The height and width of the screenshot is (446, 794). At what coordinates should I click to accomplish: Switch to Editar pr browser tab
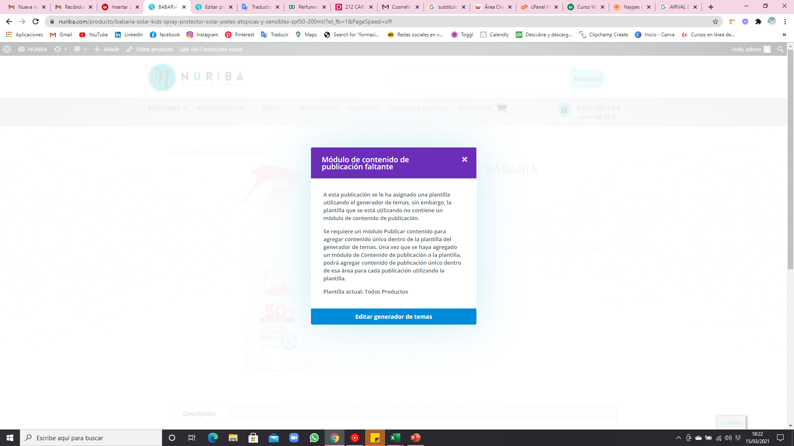214,7
